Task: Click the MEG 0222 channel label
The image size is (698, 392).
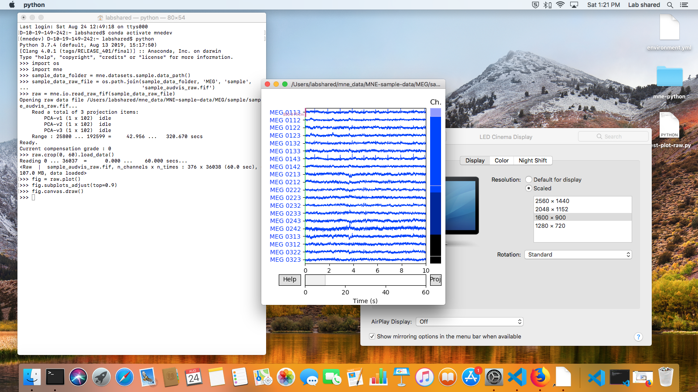Action: [x=285, y=190]
